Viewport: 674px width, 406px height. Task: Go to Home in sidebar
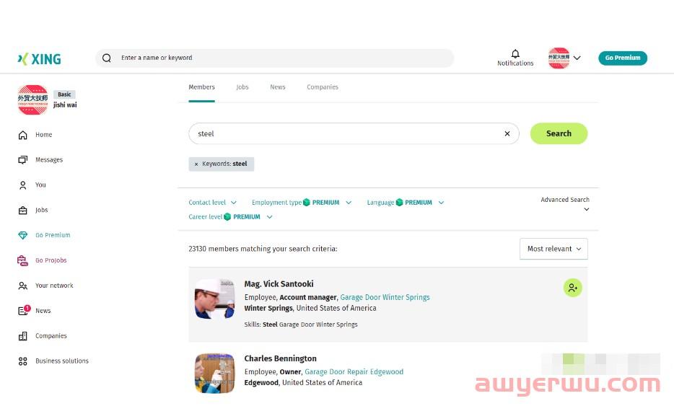43,134
